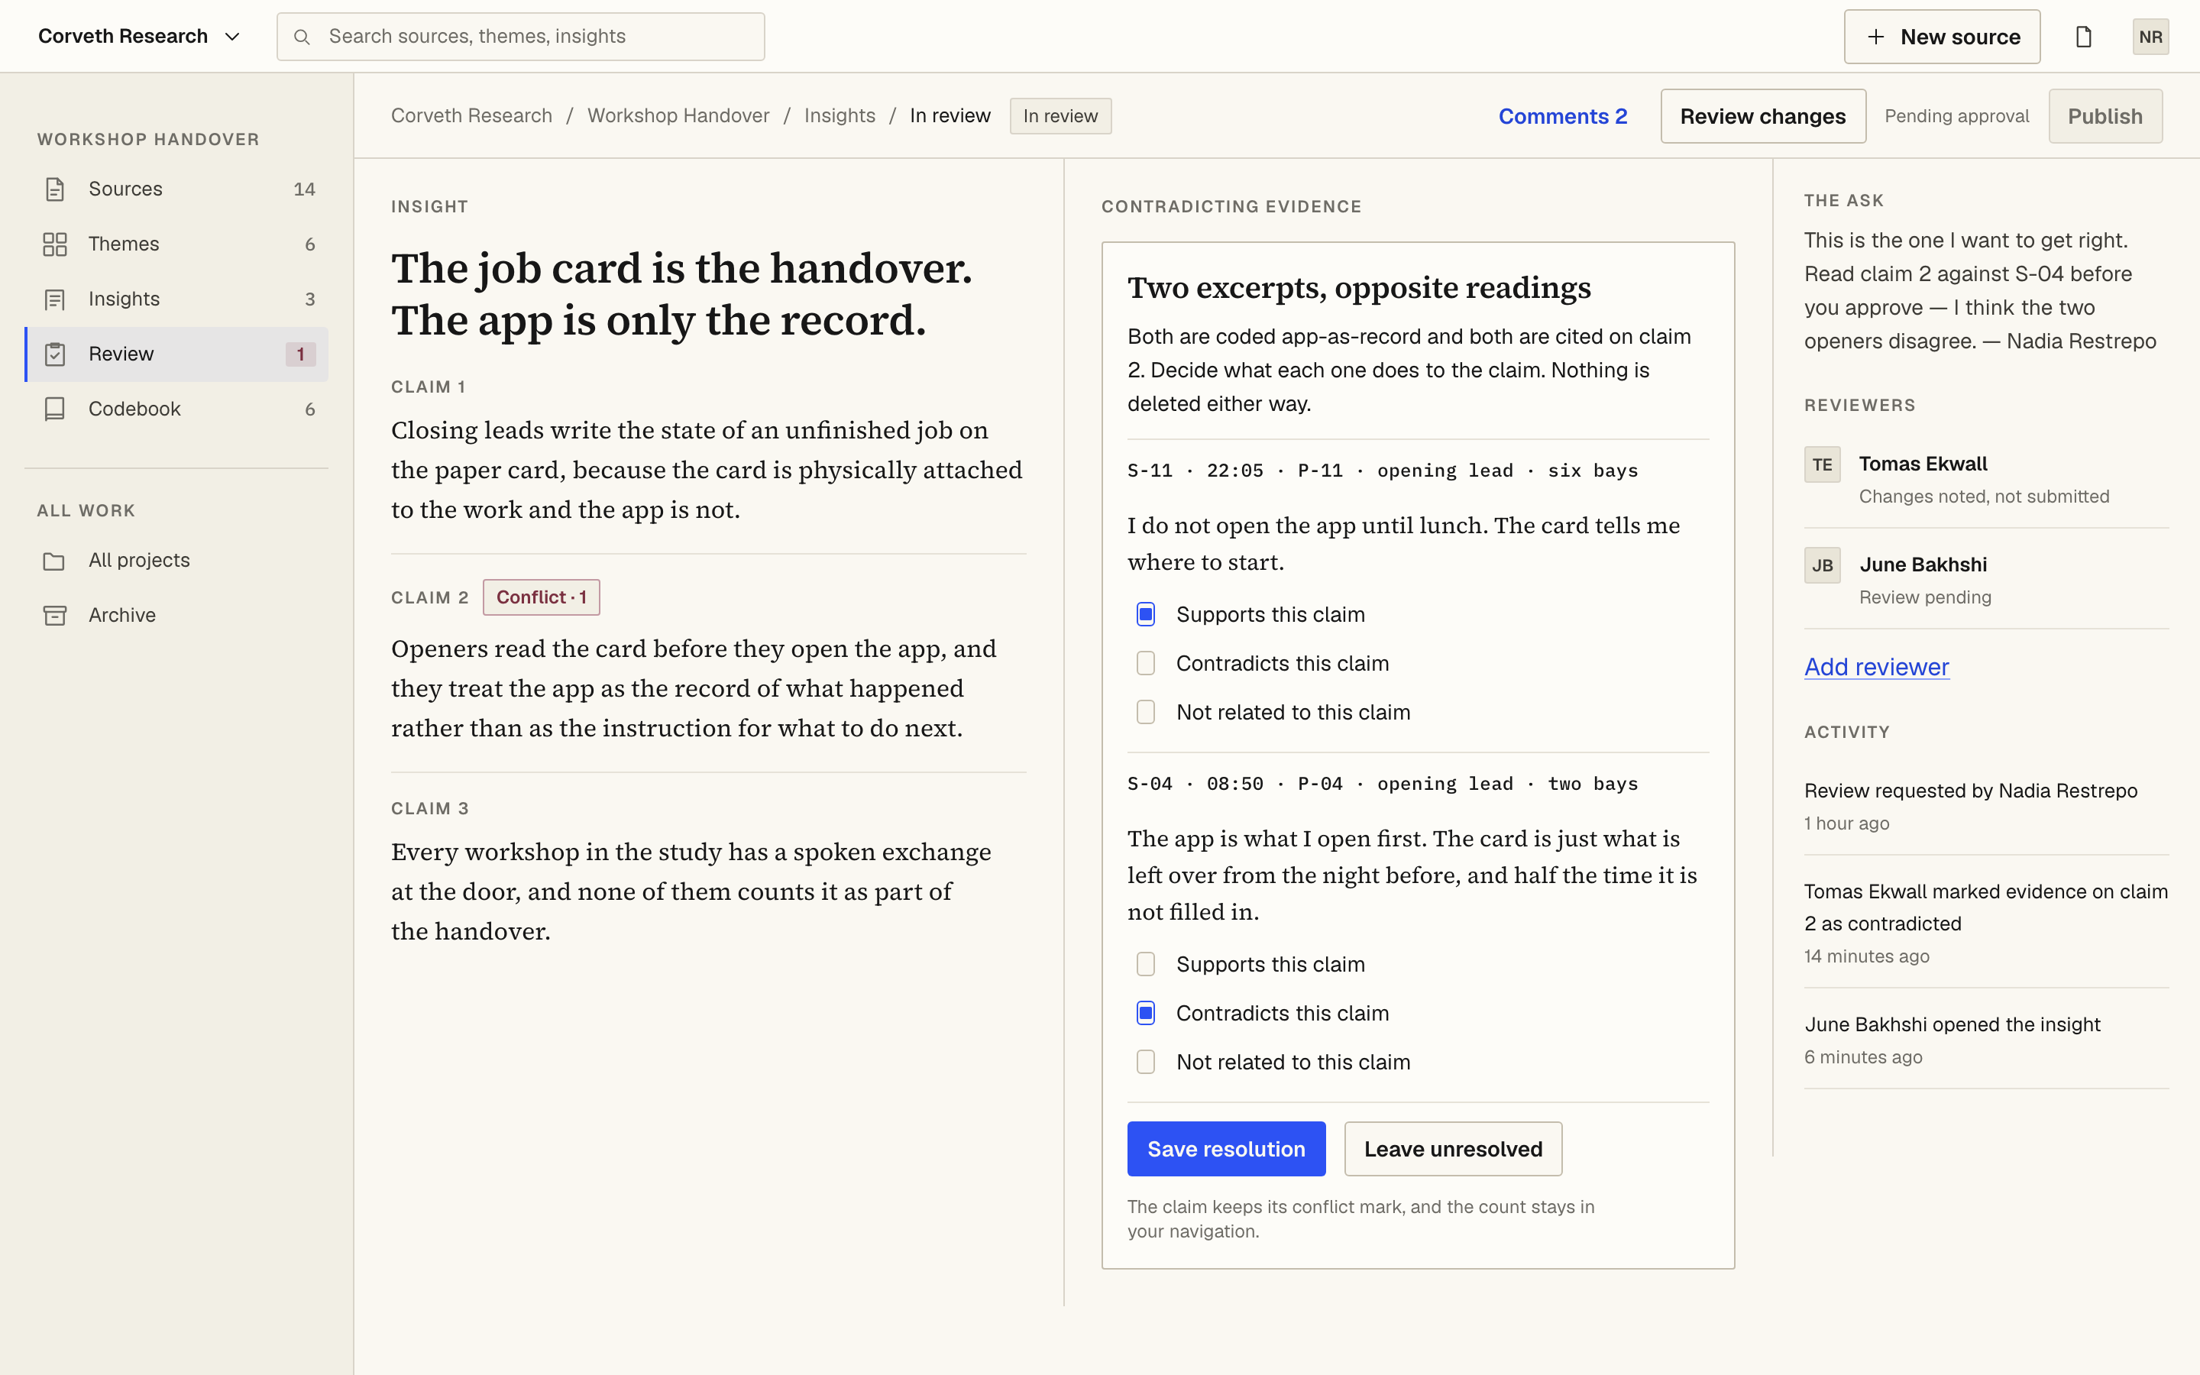Click the Claim 1 paragraph about closing leads
The height and width of the screenshot is (1375, 2200).
pos(707,469)
